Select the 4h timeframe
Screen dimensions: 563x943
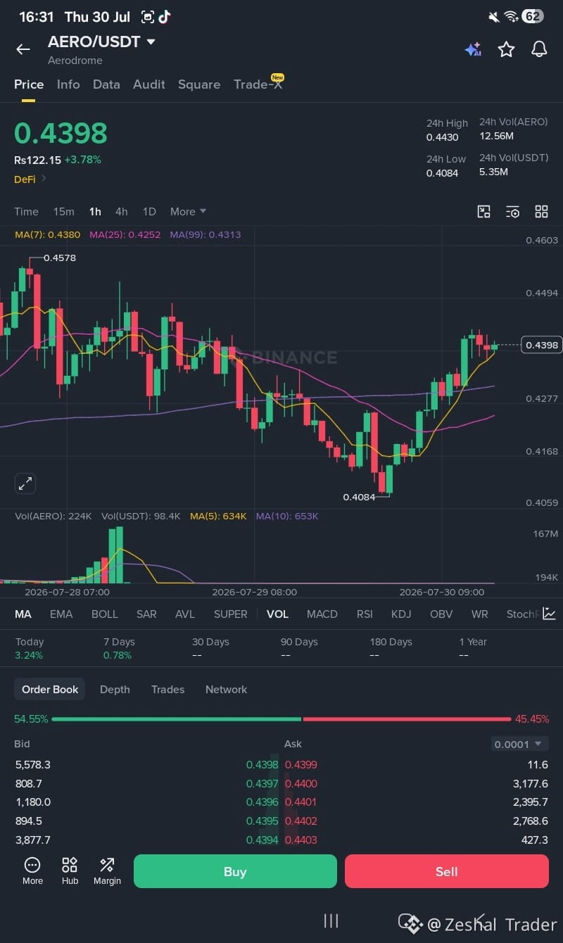pos(122,212)
